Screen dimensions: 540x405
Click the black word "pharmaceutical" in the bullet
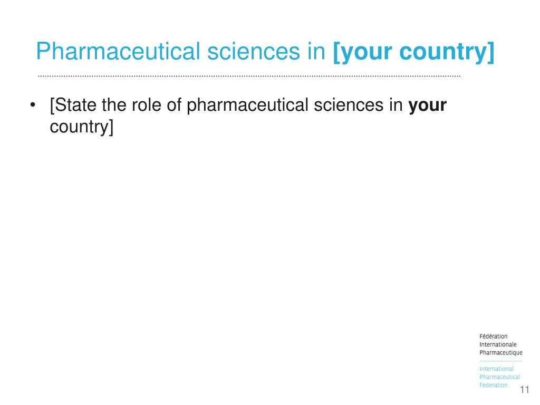[247, 105]
